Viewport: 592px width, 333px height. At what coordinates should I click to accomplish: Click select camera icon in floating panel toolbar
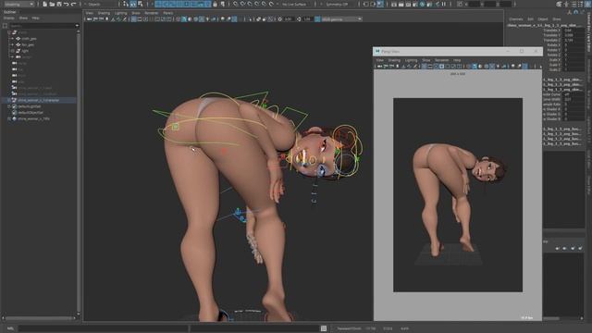coord(379,66)
